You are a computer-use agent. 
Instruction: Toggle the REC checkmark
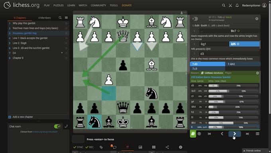coord(89,147)
